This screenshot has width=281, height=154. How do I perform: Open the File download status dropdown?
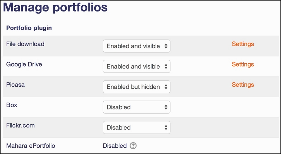137,46
